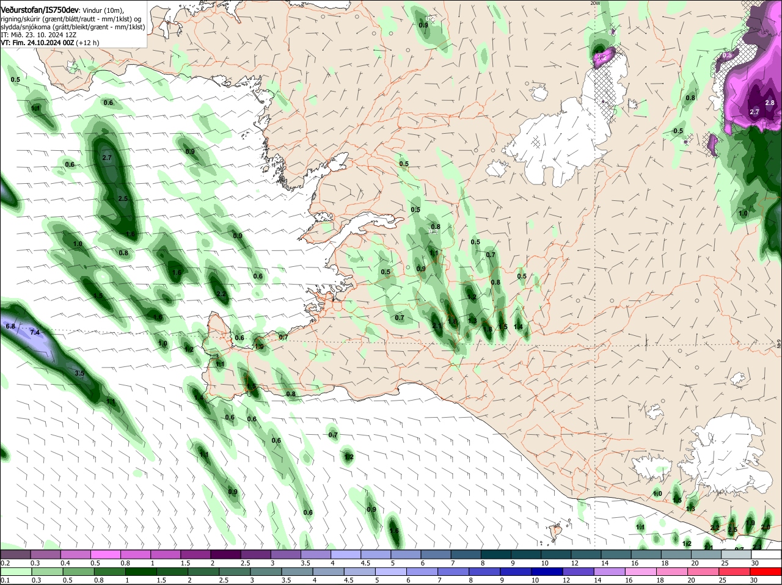Click the 7.4 precipitation maximum value
The width and height of the screenshot is (782, 585).
(x=34, y=332)
